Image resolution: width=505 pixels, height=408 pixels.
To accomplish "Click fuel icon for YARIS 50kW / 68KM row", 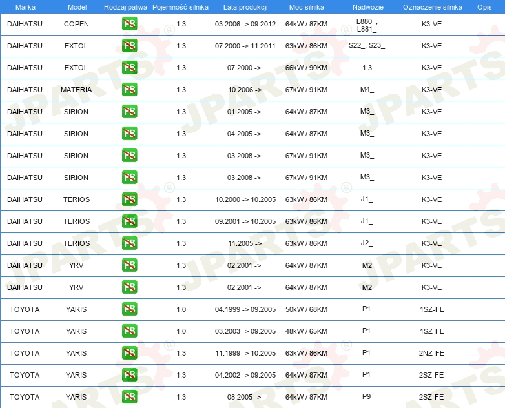I will coord(129,309).
